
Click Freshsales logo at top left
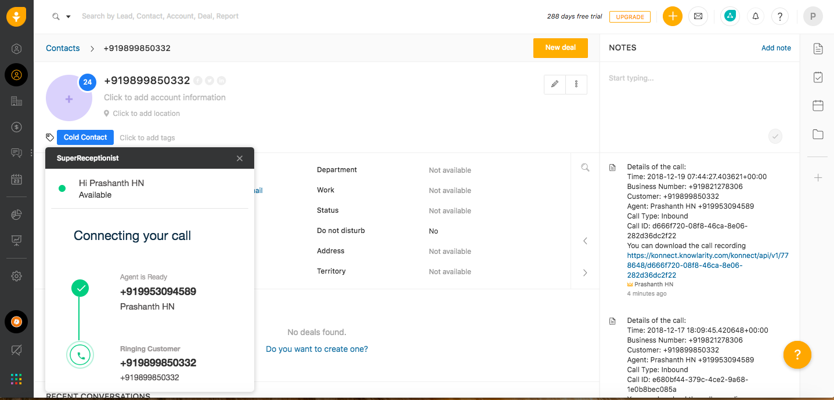click(x=16, y=16)
